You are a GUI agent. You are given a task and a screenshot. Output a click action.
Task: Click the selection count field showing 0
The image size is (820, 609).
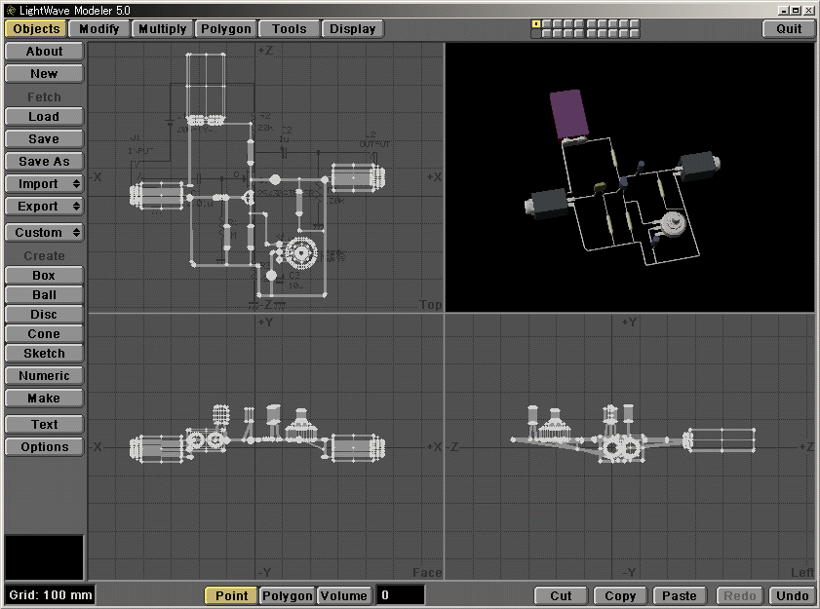click(x=401, y=595)
